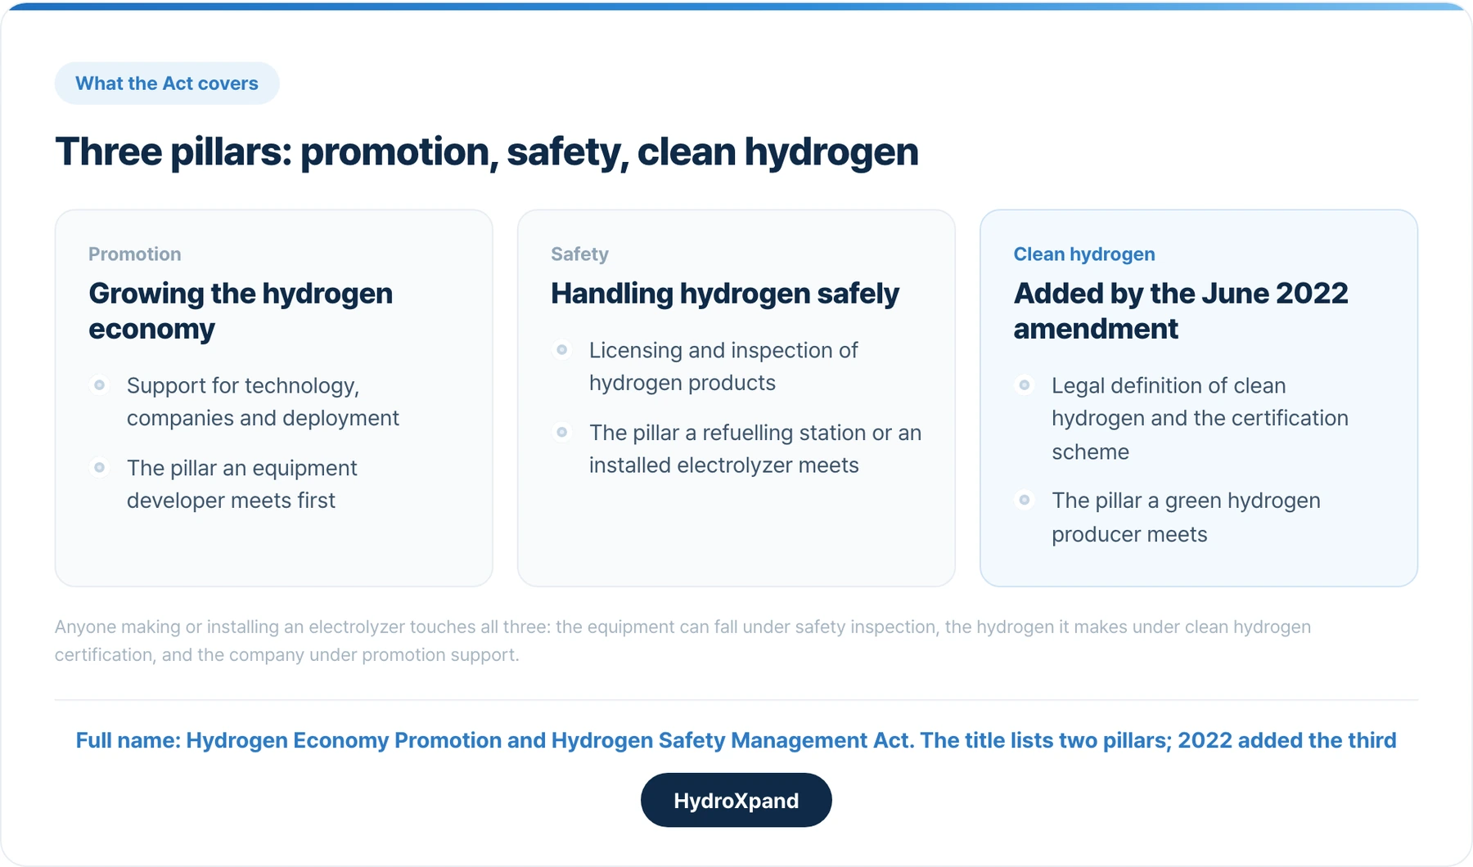This screenshot has height=867, width=1473.
Task: Select the "Handling hydrogen safely" title
Action: 725,294
